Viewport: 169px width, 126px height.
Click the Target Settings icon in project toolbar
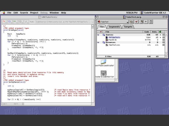132,22
